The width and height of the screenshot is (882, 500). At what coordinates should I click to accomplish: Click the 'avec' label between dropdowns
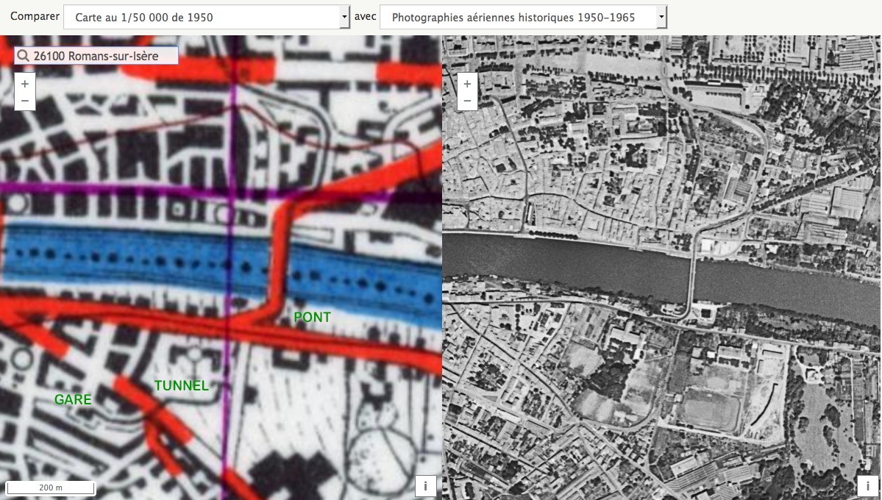point(365,16)
